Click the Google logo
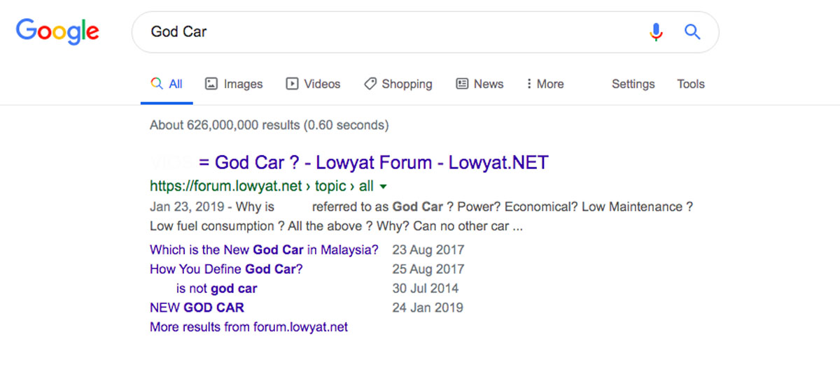The width and height of the screenshot is (840, 369). pyautogui.click(x=57, y=32)
